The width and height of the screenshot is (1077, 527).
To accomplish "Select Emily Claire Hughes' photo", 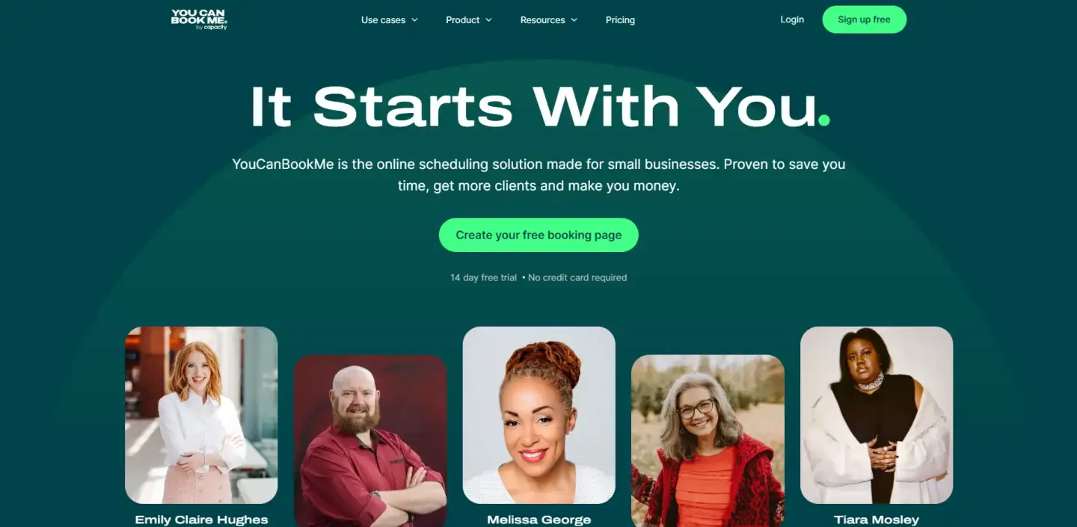I will (x=201, y=415).
